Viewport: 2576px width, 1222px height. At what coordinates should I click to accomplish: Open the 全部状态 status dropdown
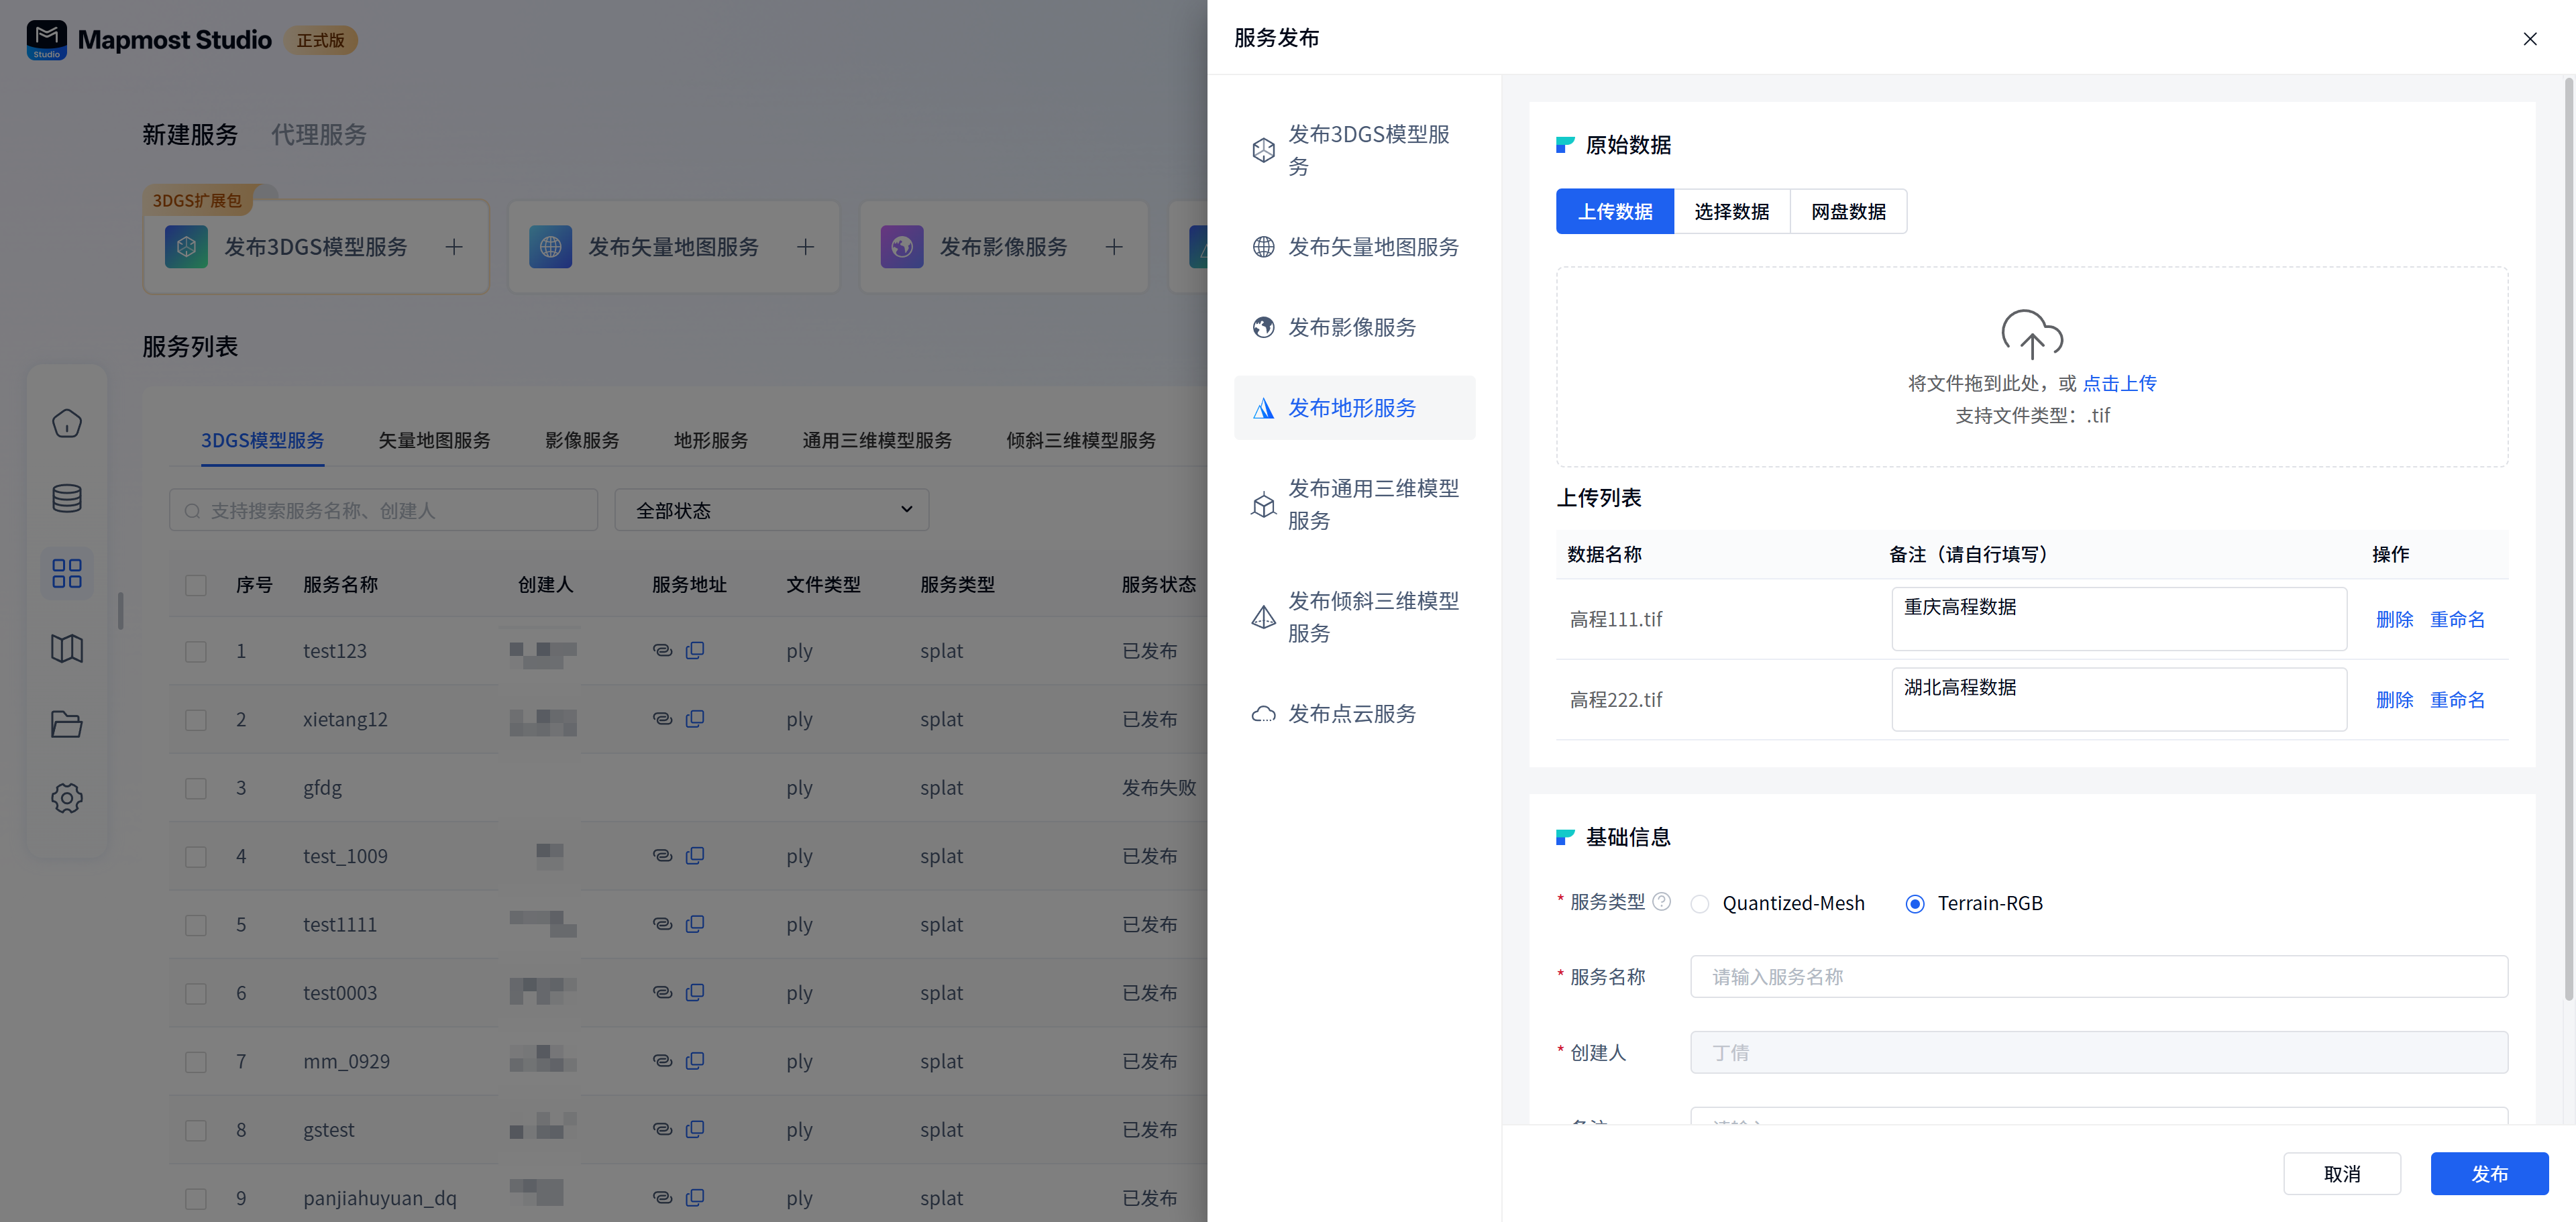(772, 510)
